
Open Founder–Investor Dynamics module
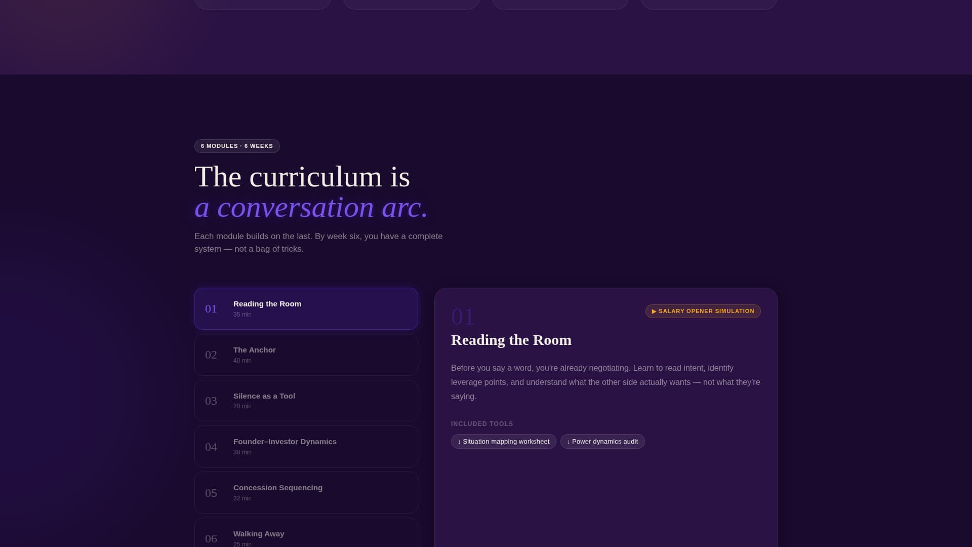[x=306, y=446]
